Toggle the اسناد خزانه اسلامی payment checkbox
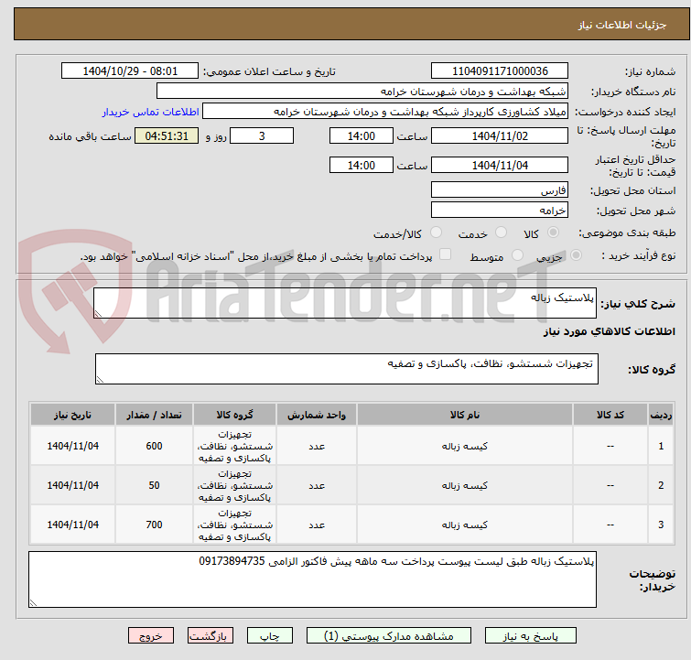 445,254
